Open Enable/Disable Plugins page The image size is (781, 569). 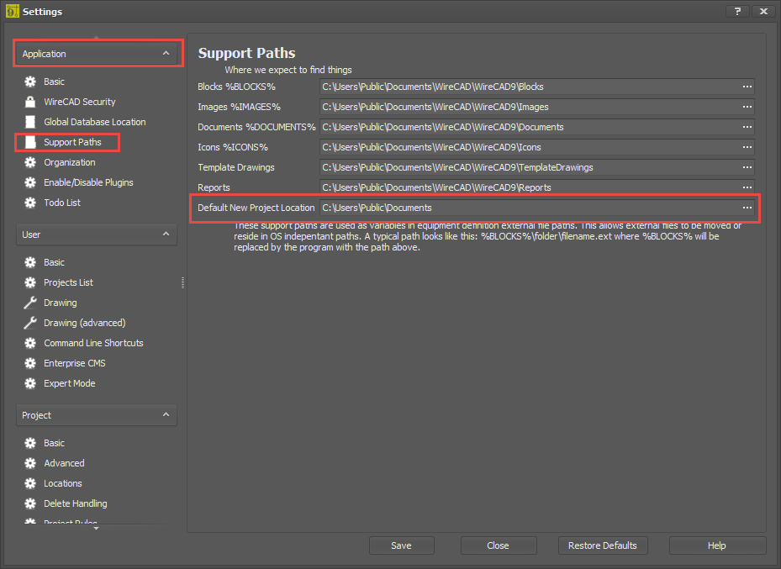88,182
